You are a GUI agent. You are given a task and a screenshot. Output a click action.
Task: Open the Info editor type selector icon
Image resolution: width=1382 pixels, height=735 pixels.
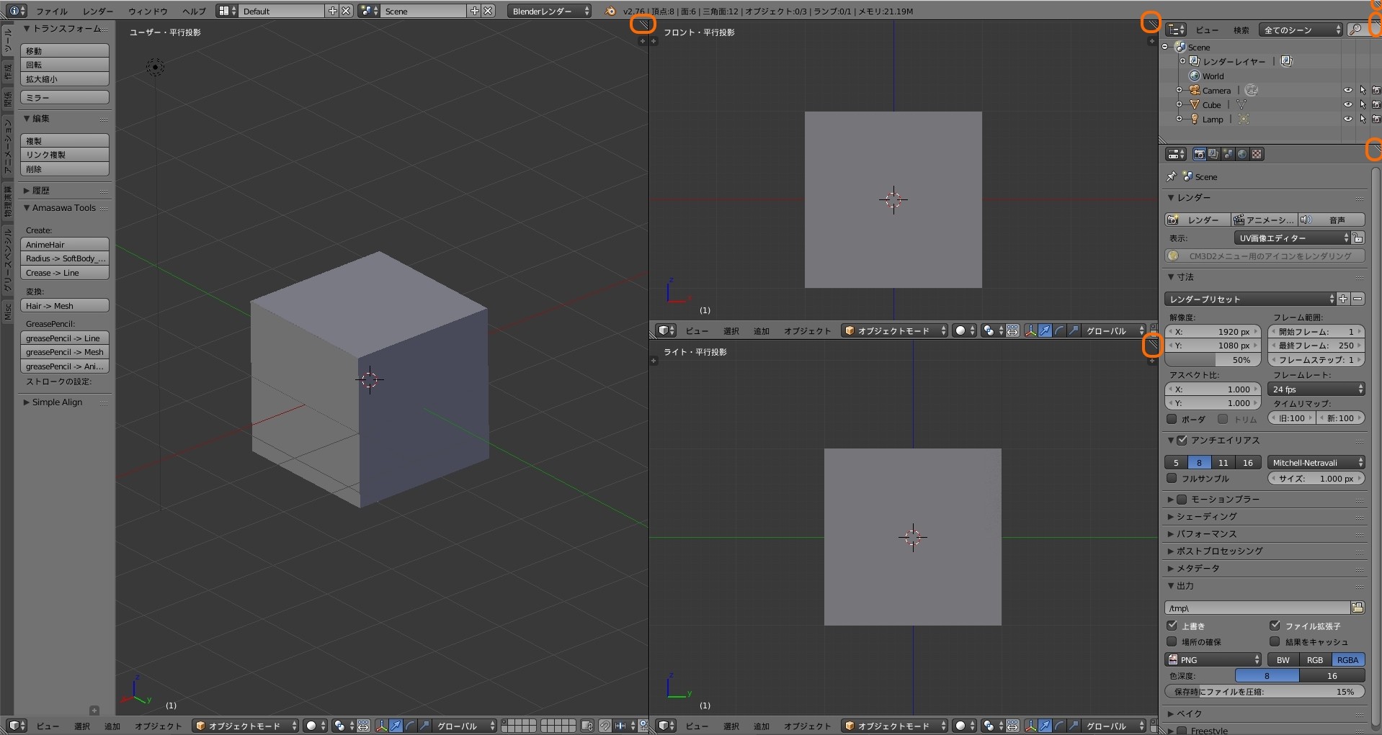click(x=17, y=11)
